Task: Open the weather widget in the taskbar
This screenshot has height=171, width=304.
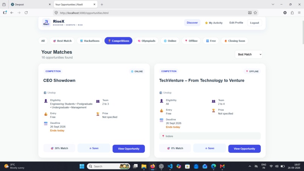Action: [x=15, y=166]
